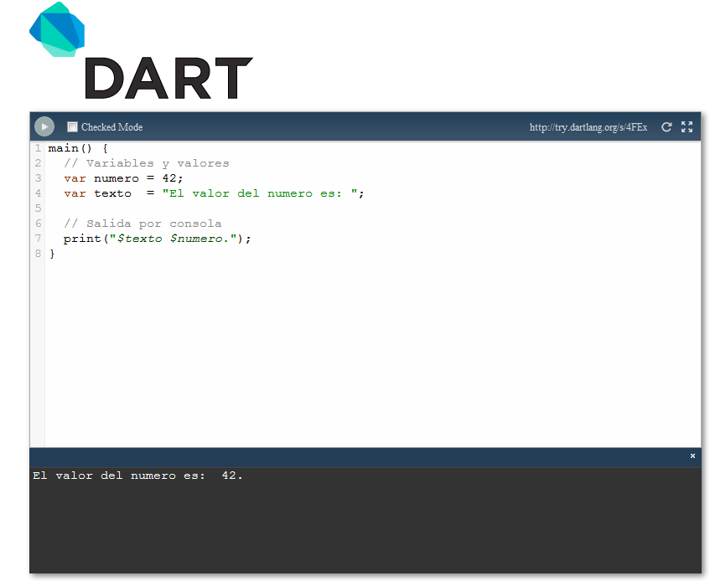The image size is (710, 581).
Task: Click the fullscreen expand icon
Action: 687,126
